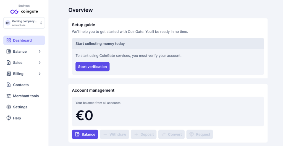Viewport: 283px width, 146px height.
Task: Click the Start verification button
Action: click(x=92, y=66)
